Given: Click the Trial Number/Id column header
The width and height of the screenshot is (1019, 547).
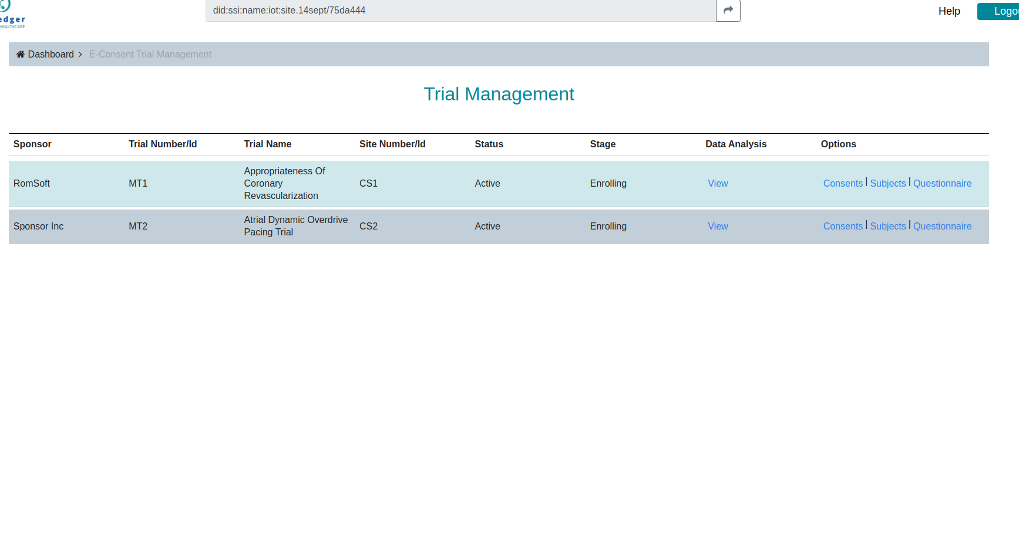Looking at the screenshot, I should [163, 144].
